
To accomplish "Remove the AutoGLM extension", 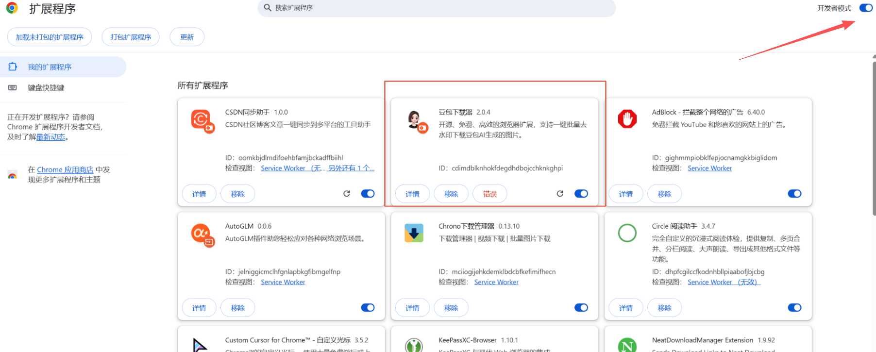I will pos(238,308).
